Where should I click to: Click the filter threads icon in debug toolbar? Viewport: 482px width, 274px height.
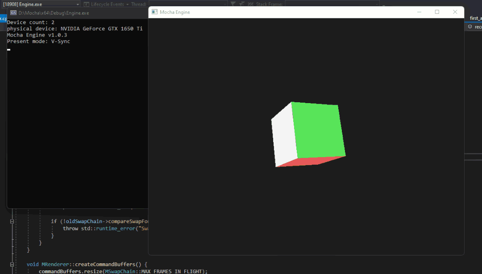pyautogui.click(x=233, y=4)
